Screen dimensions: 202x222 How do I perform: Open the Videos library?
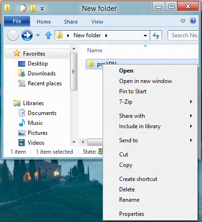(x=36, y=143)
